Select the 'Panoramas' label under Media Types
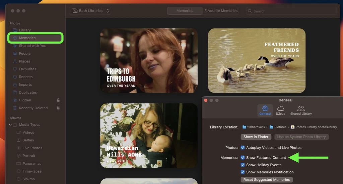 (x=32, y=164)
